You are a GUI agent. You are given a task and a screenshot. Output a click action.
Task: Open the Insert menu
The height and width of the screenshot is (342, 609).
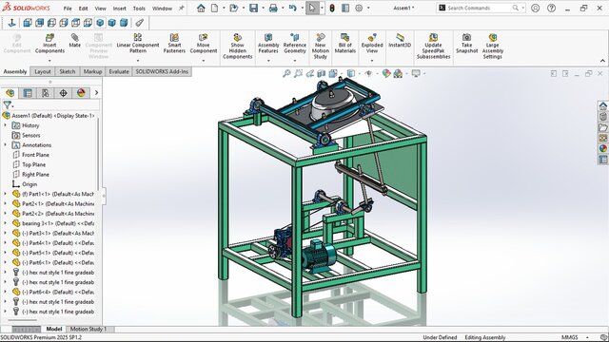coord(120,9)
